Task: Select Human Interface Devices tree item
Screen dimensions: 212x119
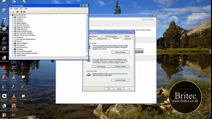Action: tap(24, 31)
